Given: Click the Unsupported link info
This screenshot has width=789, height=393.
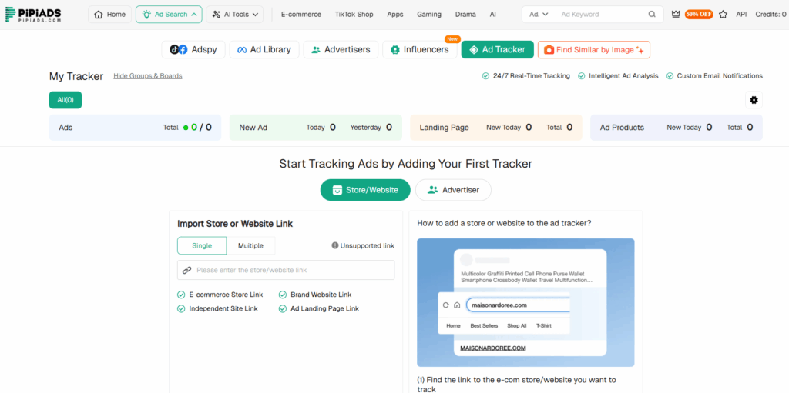Looking at the screenshot, I should (363, 246).
